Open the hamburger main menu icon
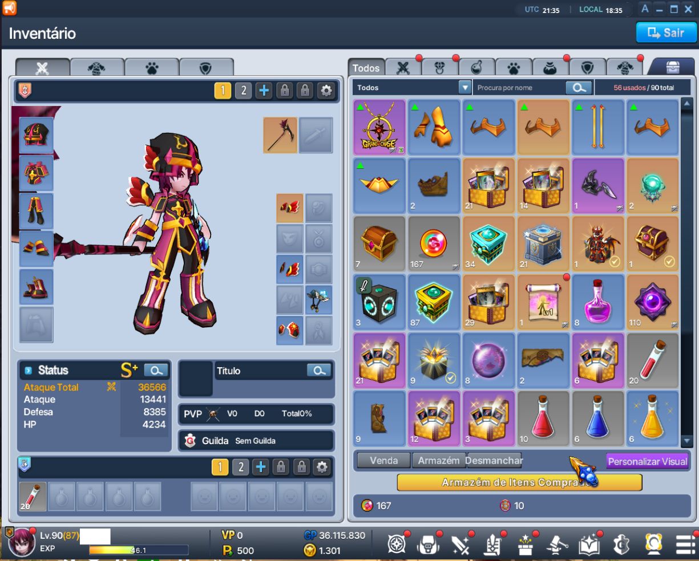The height and width of the screenshot is (561, 699). tap(686, 546)
